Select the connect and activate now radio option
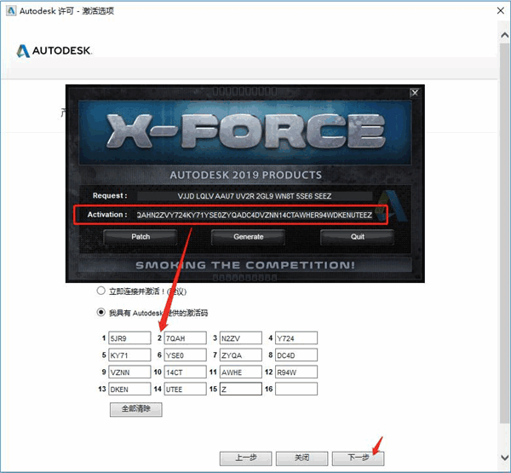 tap(101, 291)
